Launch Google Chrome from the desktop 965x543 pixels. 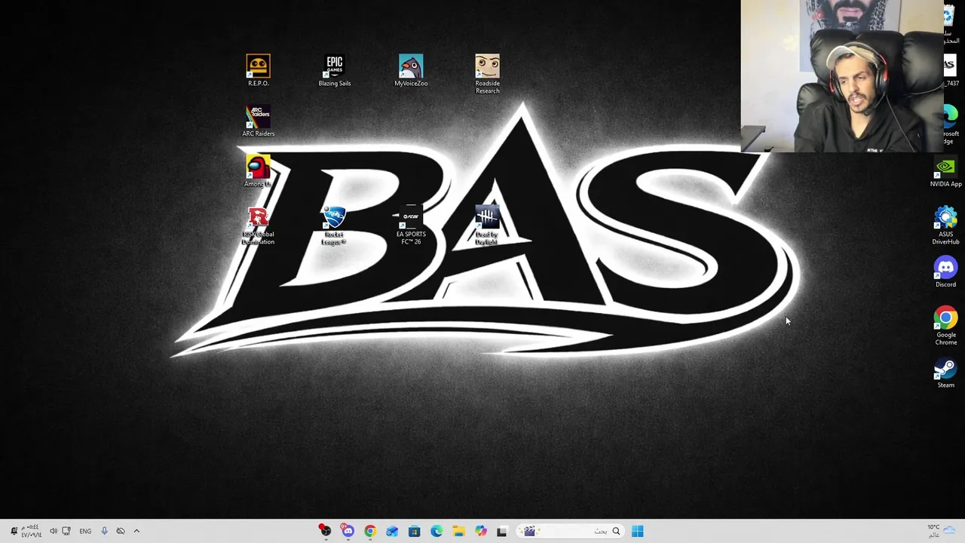pos(945,326)
